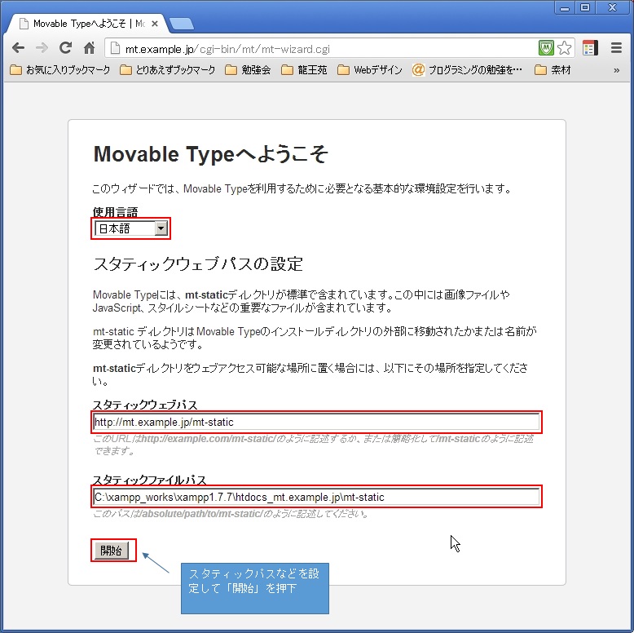This screenshot has width=634, height=633.
Task: Open the browser home page icon
Action: click(x=89, y=48)
